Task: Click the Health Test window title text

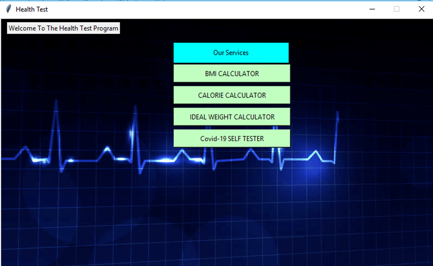Action: point(32,9)
